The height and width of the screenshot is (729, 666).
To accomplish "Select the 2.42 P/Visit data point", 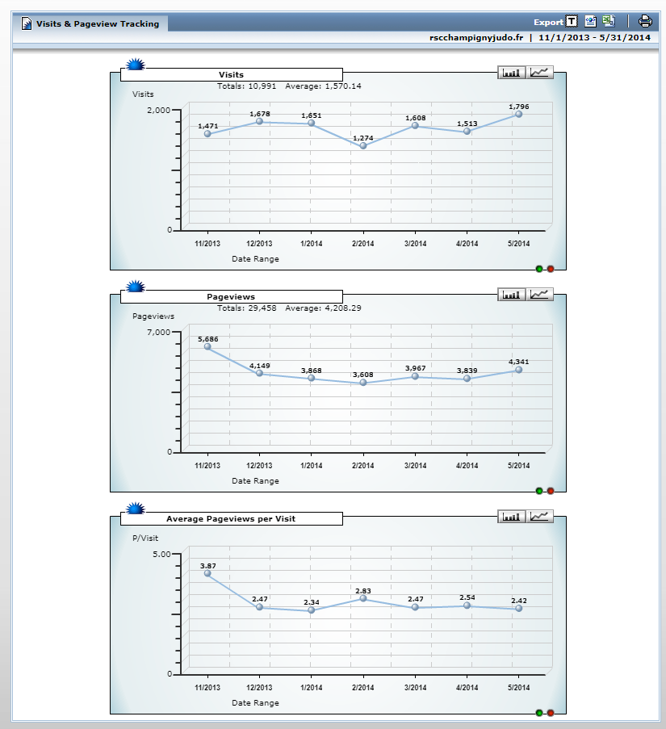I will [x=518, y=608].
